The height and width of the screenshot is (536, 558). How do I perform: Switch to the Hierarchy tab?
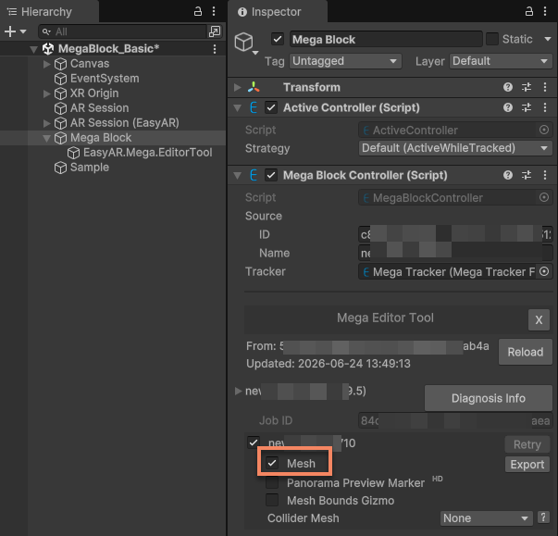(49, 11)
